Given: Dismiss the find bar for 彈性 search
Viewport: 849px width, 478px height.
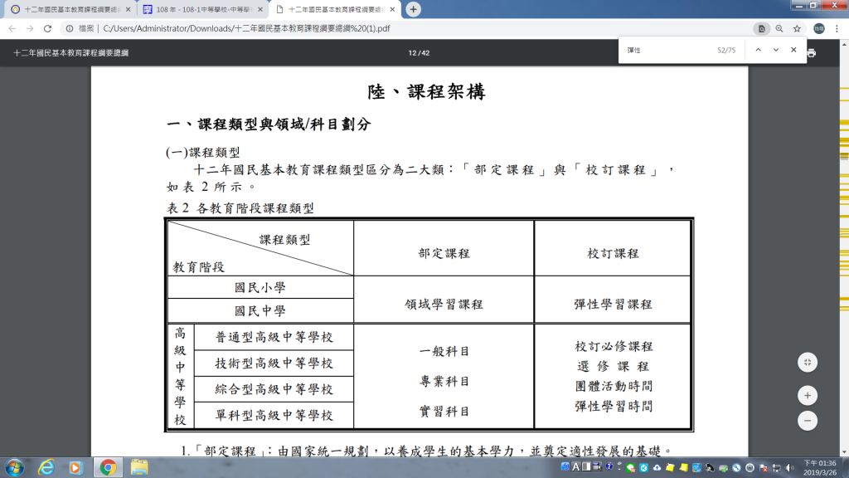Looking at the screenshot, I should point(793,50).
